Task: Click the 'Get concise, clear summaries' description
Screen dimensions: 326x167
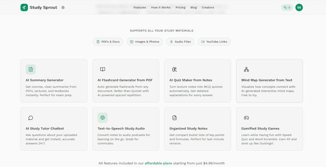Action: [x=51, y=91]
